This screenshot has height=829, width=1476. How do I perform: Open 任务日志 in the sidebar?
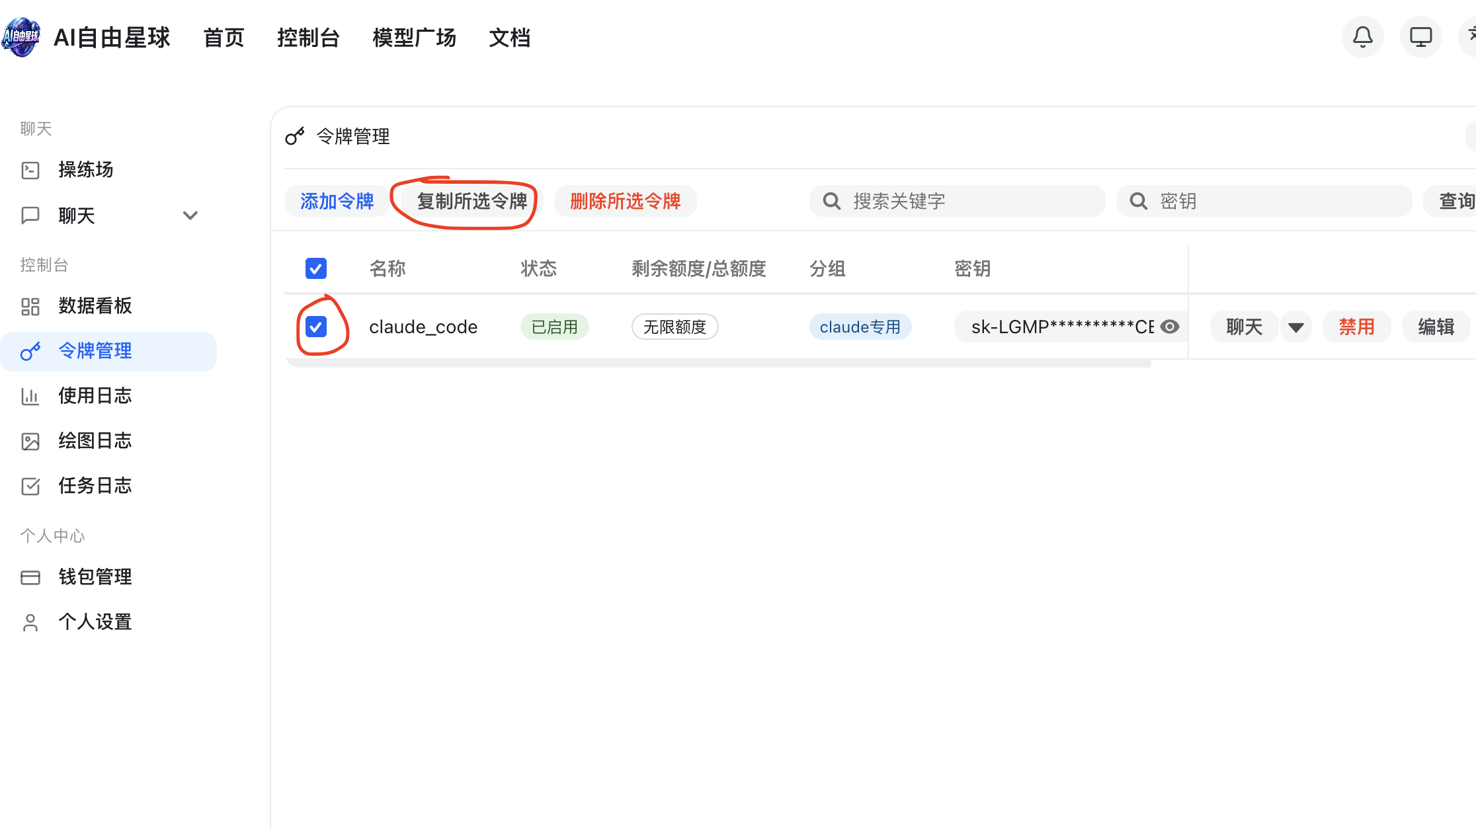95,486
